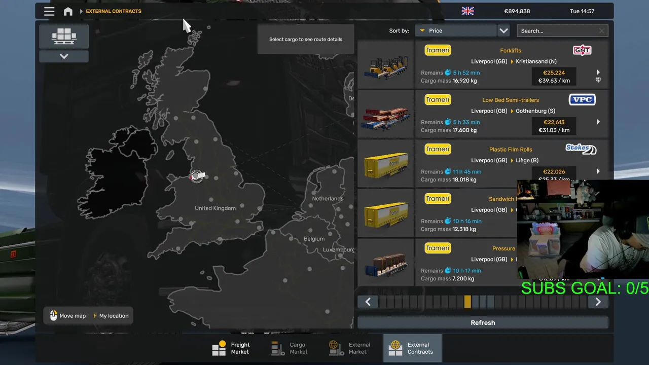Expand the Plastic Film Rolls contract arrow
649x365 pixels.
pos(598,171)
